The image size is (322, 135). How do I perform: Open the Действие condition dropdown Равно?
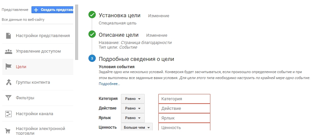[133, 109]
